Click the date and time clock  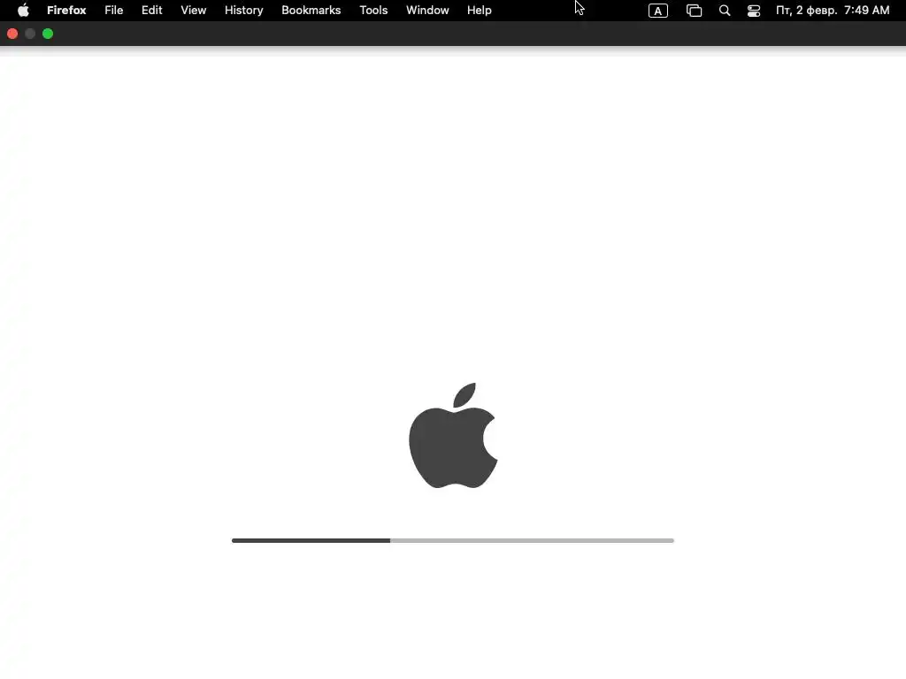tap(833, 11)
